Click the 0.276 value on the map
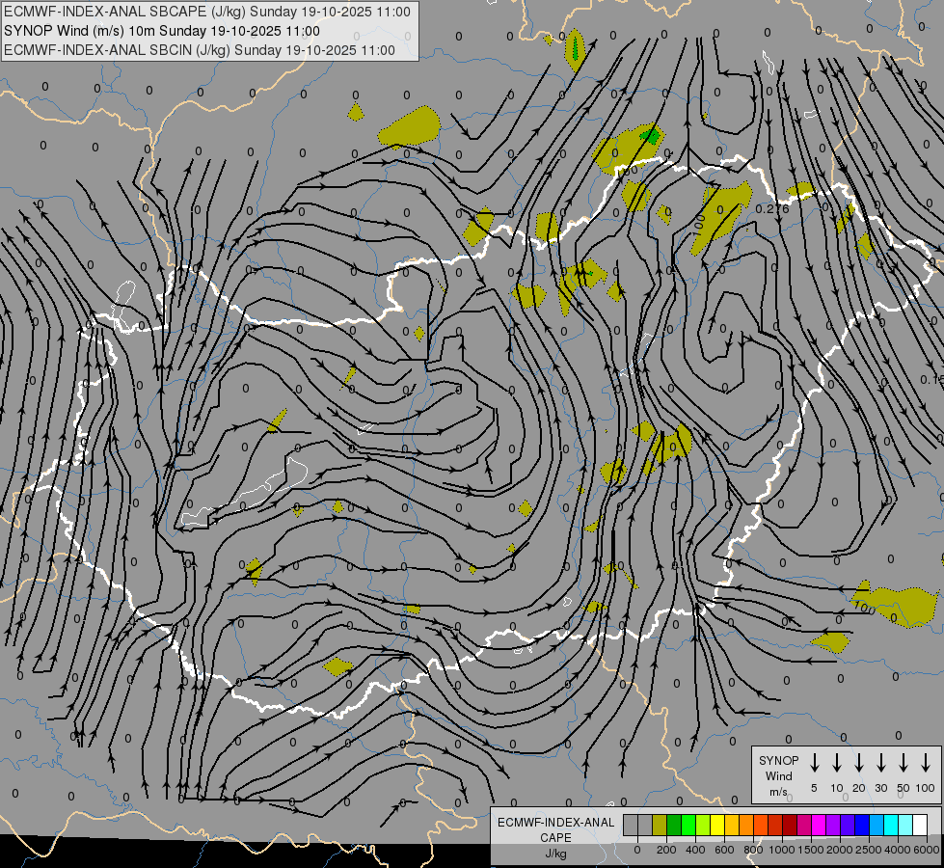This screenshot has width=944, height=868. 771,209
